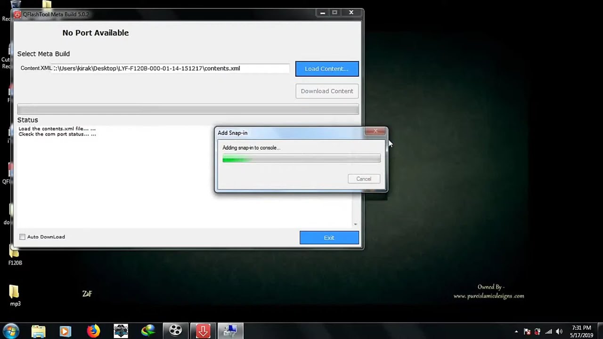
Task: Open the mp3 folder on desktop
Action: click(x=15, y=296)
